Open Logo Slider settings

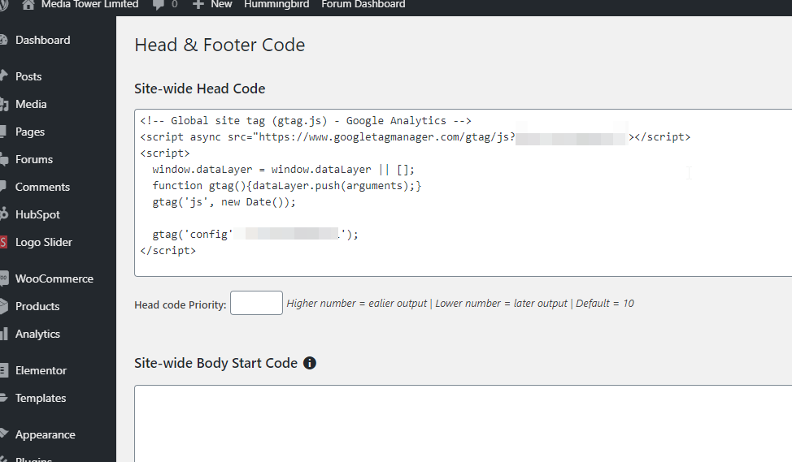pos(43,242)
